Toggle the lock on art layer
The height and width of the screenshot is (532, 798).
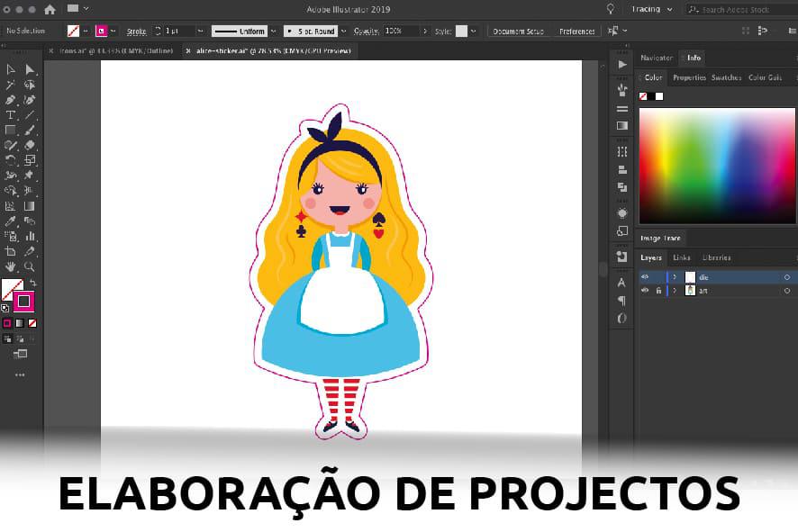click(658, 291)
